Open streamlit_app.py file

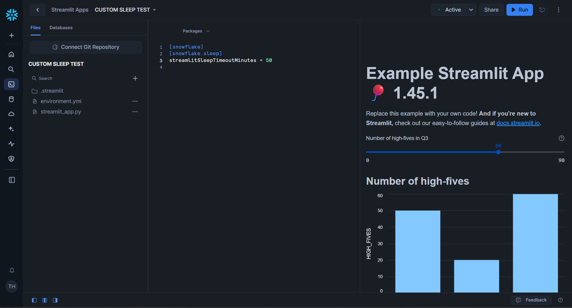point(61,112)
